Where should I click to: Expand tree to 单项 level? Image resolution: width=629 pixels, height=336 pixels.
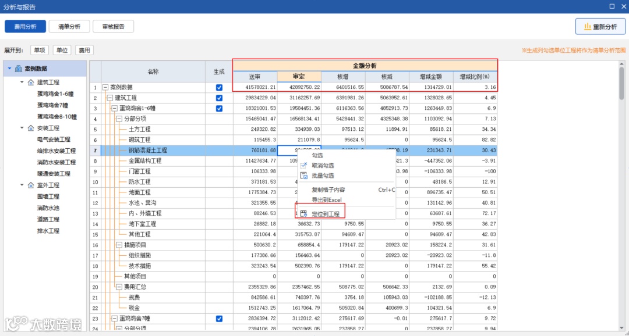pyautogui.click(x=40, y=50)
